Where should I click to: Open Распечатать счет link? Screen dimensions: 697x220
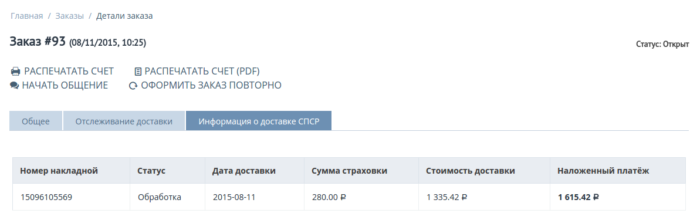tap(69, 72)
